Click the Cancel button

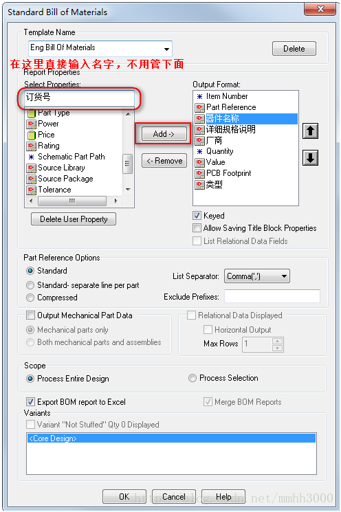pyautogui.click(x=174, y=497)
